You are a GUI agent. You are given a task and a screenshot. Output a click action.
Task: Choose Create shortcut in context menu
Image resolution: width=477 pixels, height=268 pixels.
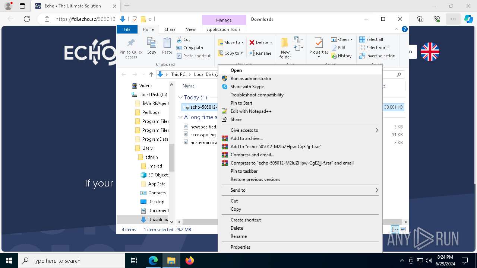[x=300, y=220]
